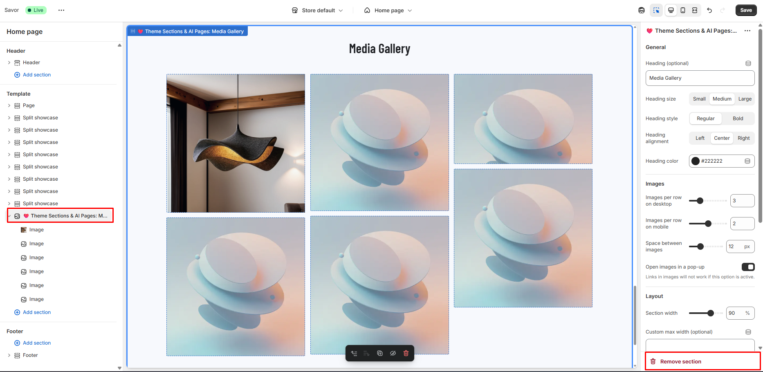763x372 pixels.
Task: Click the Heading color black swatch
Action: click(x=696, y=161)
